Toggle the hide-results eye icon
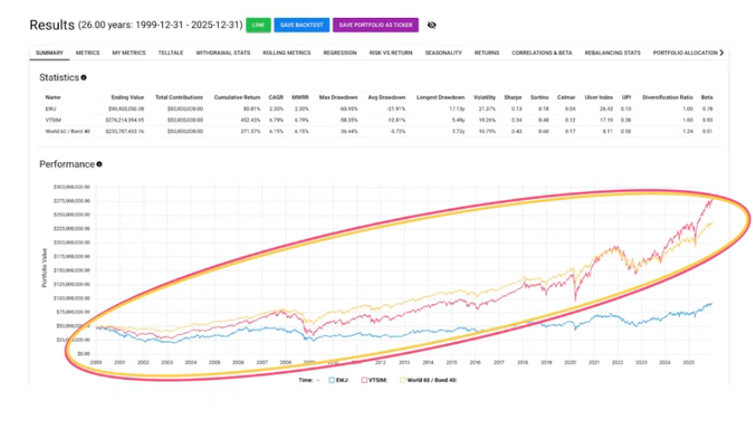This screenshot has height=424, width=753. pos(432,25)
